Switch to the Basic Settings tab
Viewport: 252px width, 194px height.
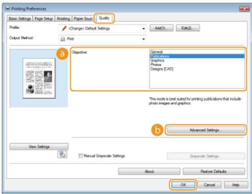click(20, 19)
